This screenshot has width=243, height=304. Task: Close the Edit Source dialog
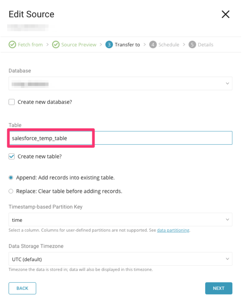coord(225,14)
